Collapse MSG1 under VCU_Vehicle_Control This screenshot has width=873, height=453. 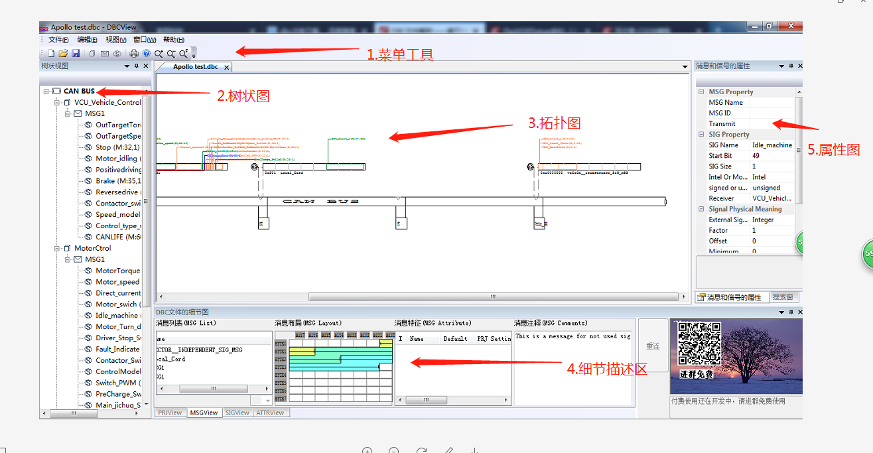point(68,113)
